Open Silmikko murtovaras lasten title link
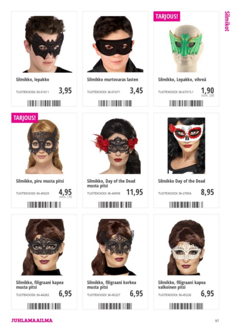The width and height of the screenshot is (236, 334). tap(113, 80)
